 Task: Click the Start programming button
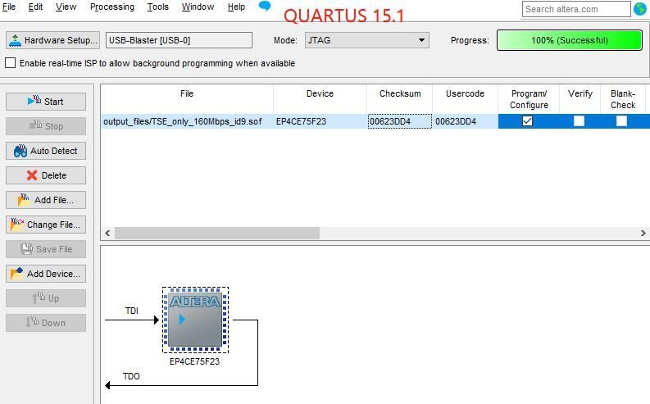pyautogui.click(x=46, y=102)
